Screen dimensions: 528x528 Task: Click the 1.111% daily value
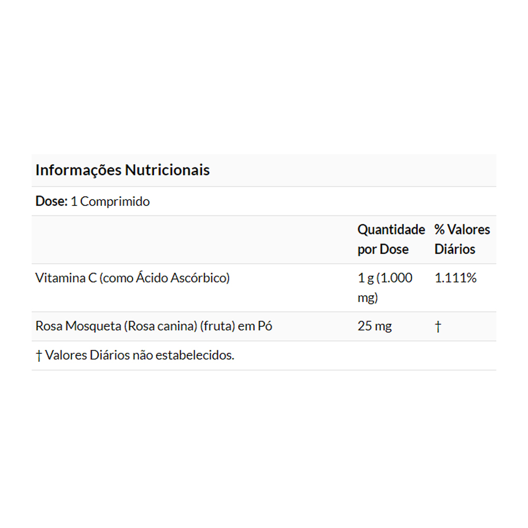coord(455,278)
